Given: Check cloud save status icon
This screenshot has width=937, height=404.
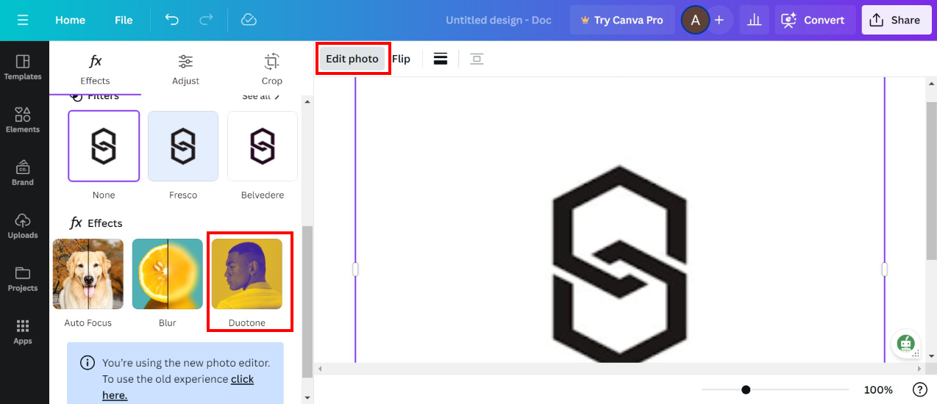Looking at the screenshot, I should coord(249,20).
